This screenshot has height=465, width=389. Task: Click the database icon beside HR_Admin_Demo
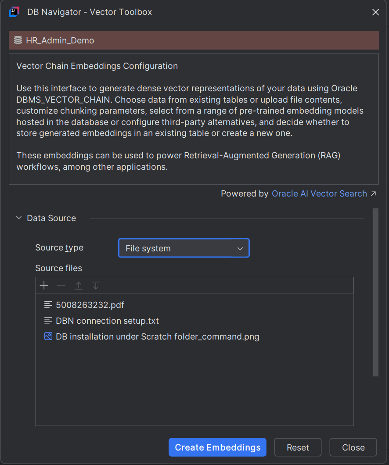18,40
